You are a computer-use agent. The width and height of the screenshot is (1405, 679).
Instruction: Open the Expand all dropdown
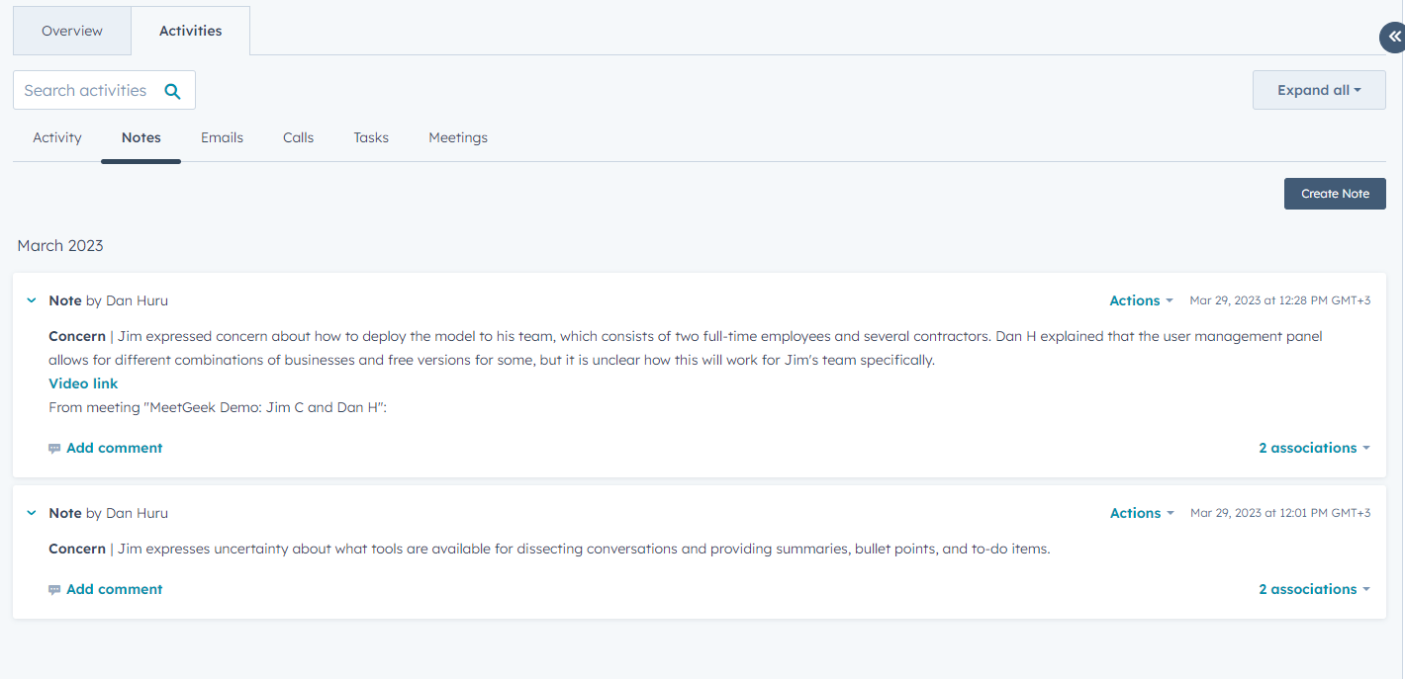point(1319,89)
